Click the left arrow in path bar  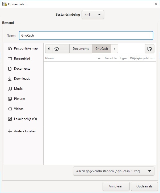(x=49, y=49)
